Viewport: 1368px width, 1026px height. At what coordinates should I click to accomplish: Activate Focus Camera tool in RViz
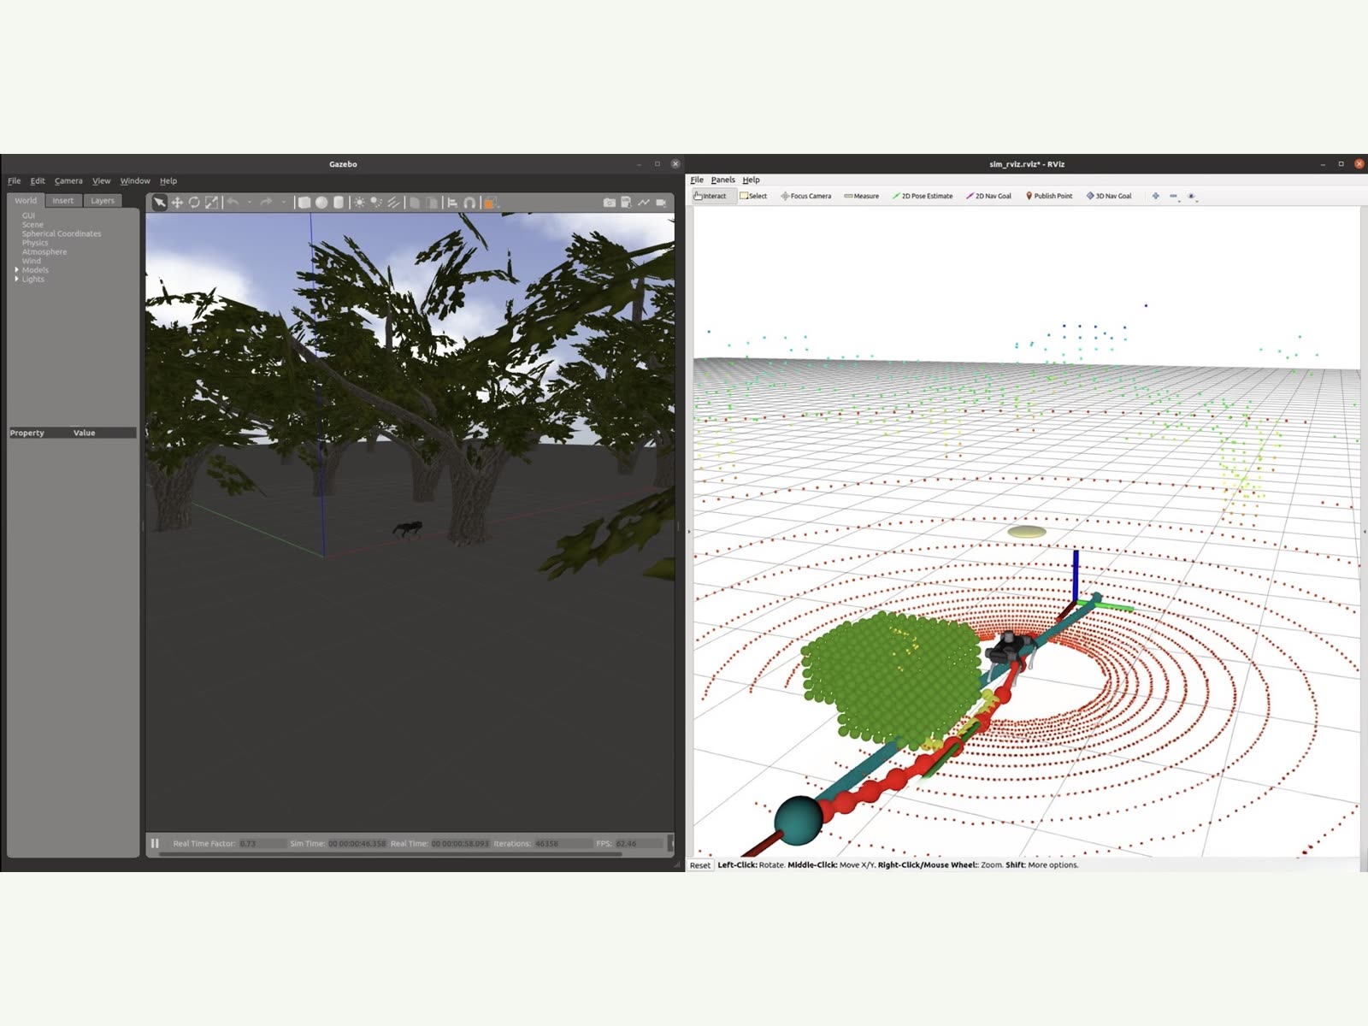coord(805,196)
